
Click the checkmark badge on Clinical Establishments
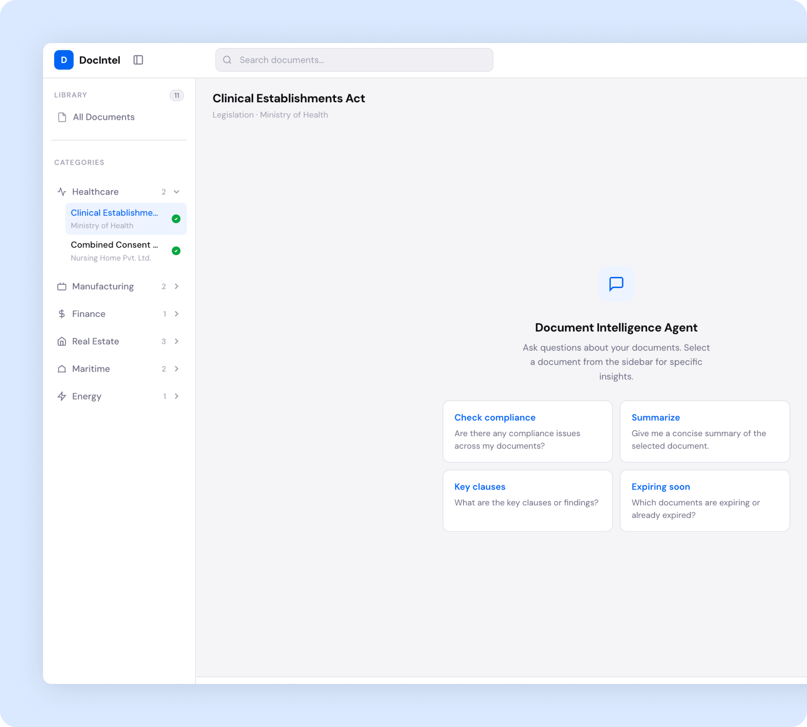coord(176,219)
